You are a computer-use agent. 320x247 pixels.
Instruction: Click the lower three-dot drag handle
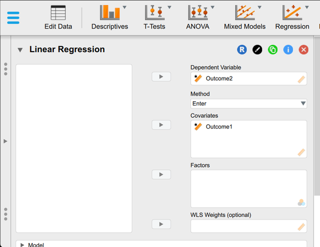point(6,214)
